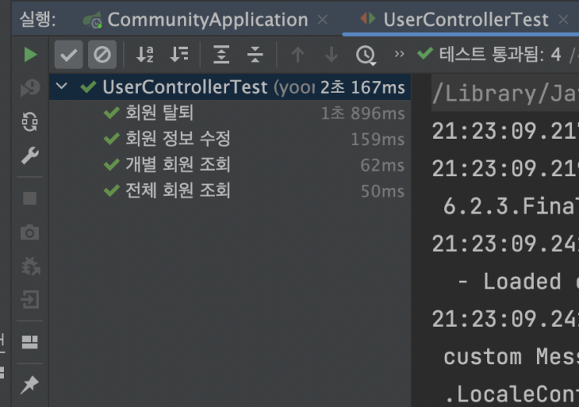Sort tests by duration
Image resolution: width=579 pixels, height=407 pixels.
tap(179, 55)
